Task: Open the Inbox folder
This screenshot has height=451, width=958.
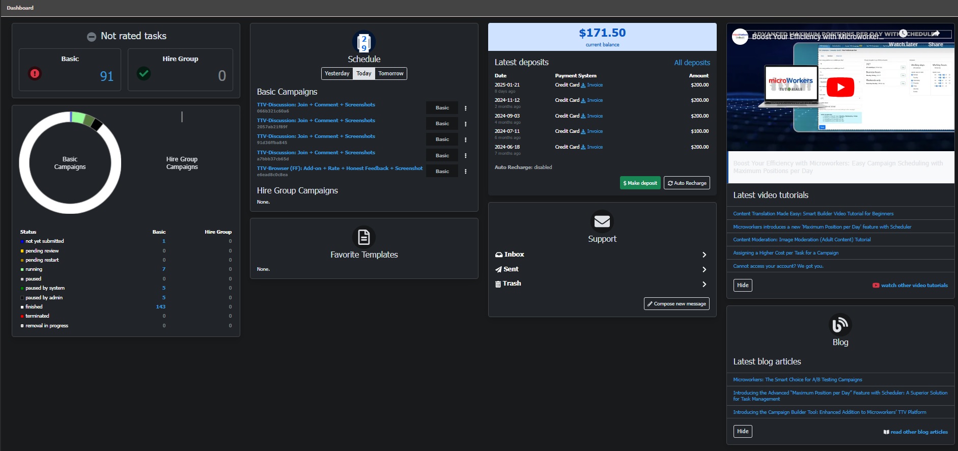Action: point(510,255)
